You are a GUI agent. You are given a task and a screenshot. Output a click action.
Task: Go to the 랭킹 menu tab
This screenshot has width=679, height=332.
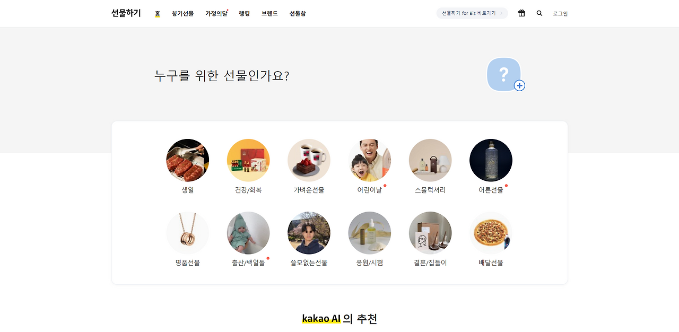[245, 13]
